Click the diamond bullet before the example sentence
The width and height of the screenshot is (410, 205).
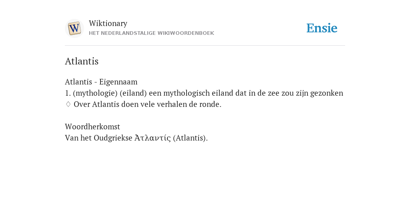click(68, 105)
